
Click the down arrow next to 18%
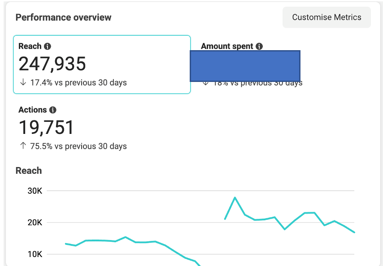coord(206,83)
